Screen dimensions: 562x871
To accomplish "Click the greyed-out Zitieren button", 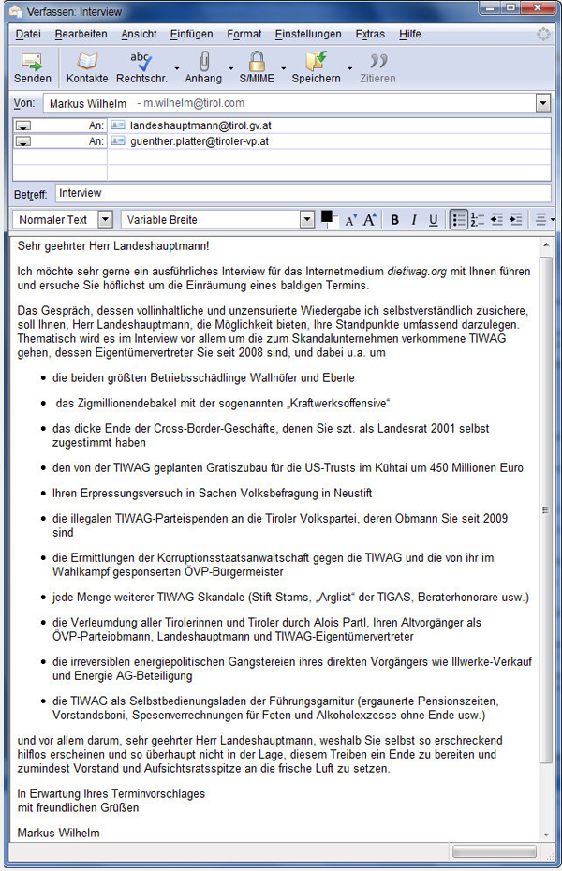I will 377,67.
